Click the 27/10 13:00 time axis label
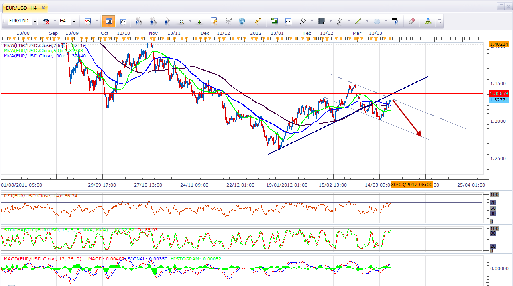513x286 pixels. tap(148, 185)
